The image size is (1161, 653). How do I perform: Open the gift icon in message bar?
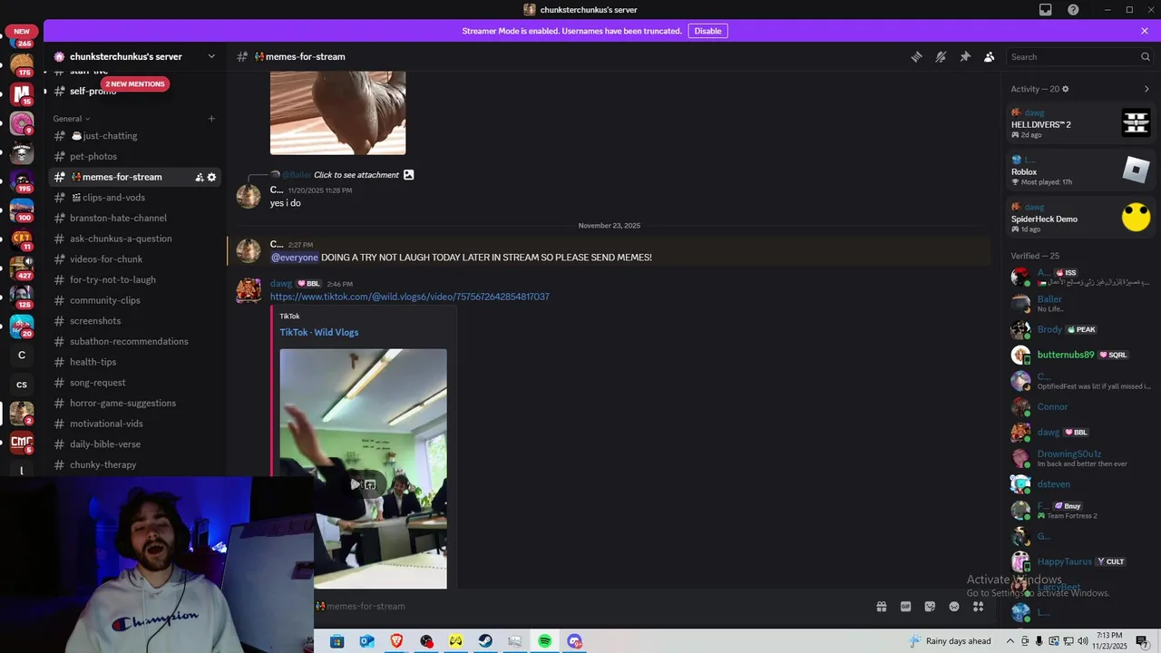(881, 607)
